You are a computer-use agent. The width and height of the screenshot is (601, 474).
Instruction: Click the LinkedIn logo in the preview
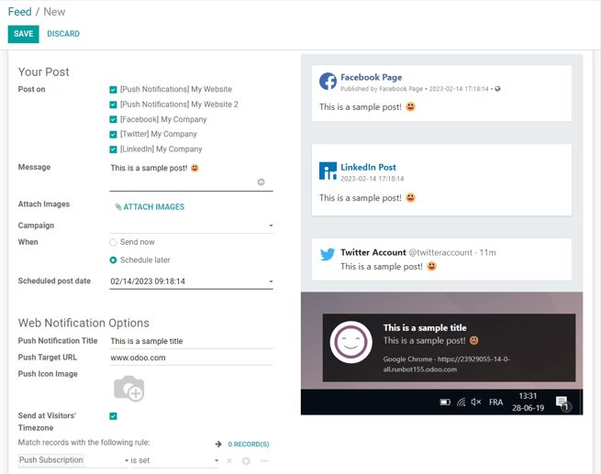(328, 171)
